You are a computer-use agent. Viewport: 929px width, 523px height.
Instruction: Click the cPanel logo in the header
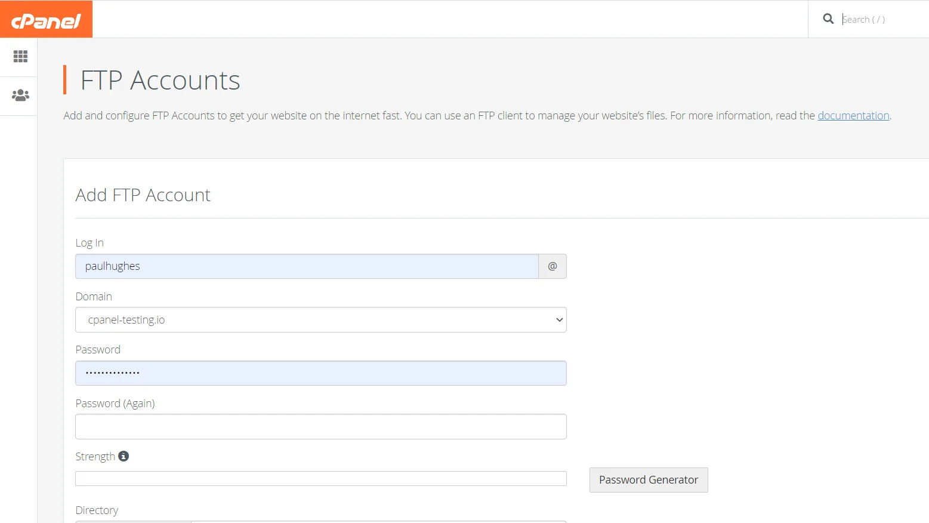coord(46,19)
